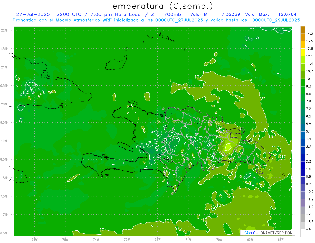Pick the orange swatch between 13.5 and 14.2
The height and width of the screenshot is (243, 315).
point(303,37)
